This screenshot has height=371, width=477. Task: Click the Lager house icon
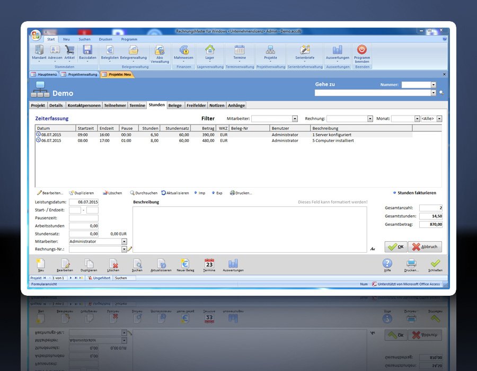210,50
